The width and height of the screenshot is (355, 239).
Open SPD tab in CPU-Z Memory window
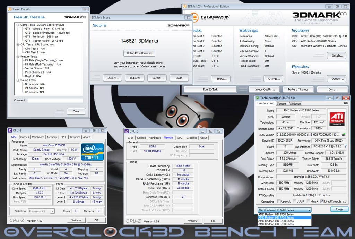pos(180,138)
